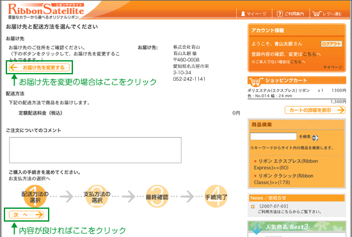The width and height of the screenshot is (352, 237).
Task: Open マイページ link in account box
Action: (x=332, y=67)
